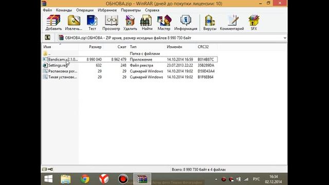Open the Windows Start button
Viewport: 329px width, 185px height.
click(x=48, y=179)
